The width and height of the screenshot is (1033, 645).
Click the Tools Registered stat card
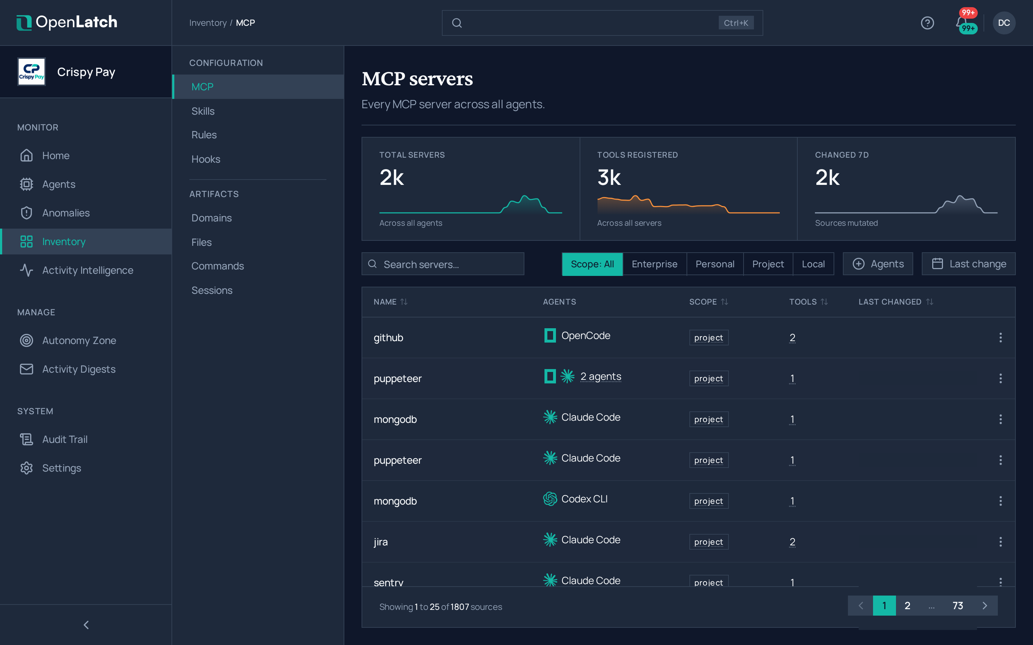(x=688, y=188)
